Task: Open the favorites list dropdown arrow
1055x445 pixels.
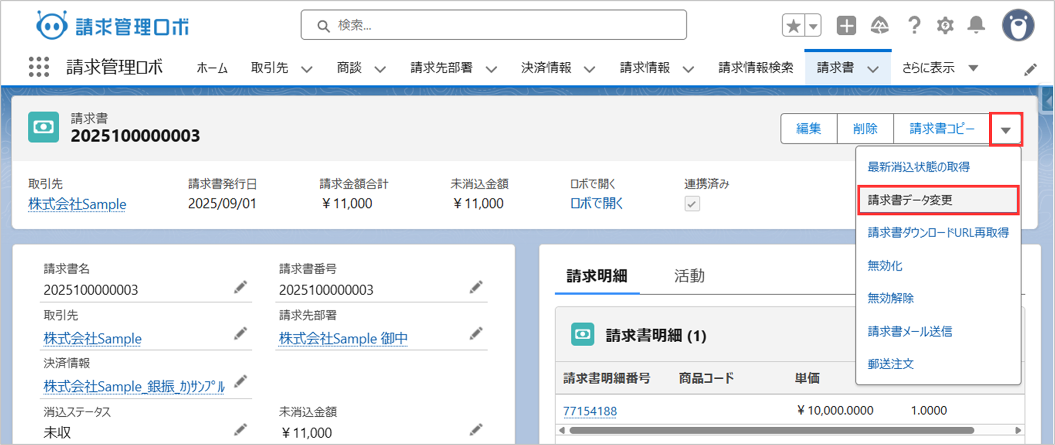Action: [813, 25]
